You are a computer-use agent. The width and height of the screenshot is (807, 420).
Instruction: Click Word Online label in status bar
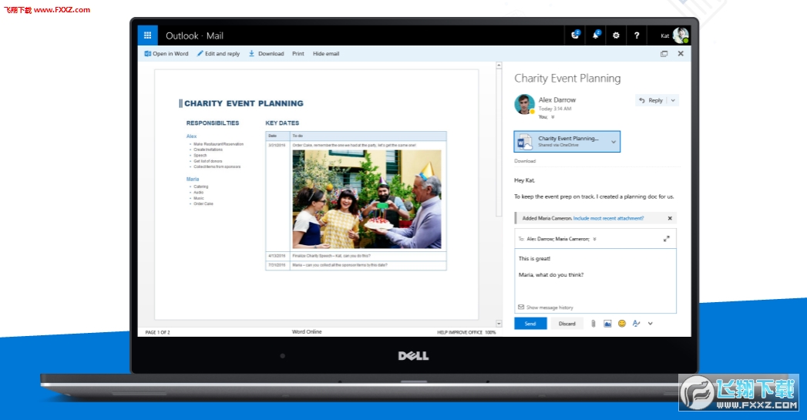pos(307,332)
